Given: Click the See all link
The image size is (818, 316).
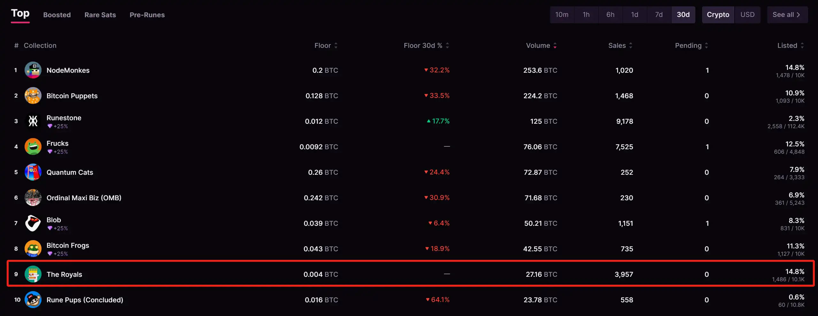Looking at the screenshot, I should pos(787,15).
